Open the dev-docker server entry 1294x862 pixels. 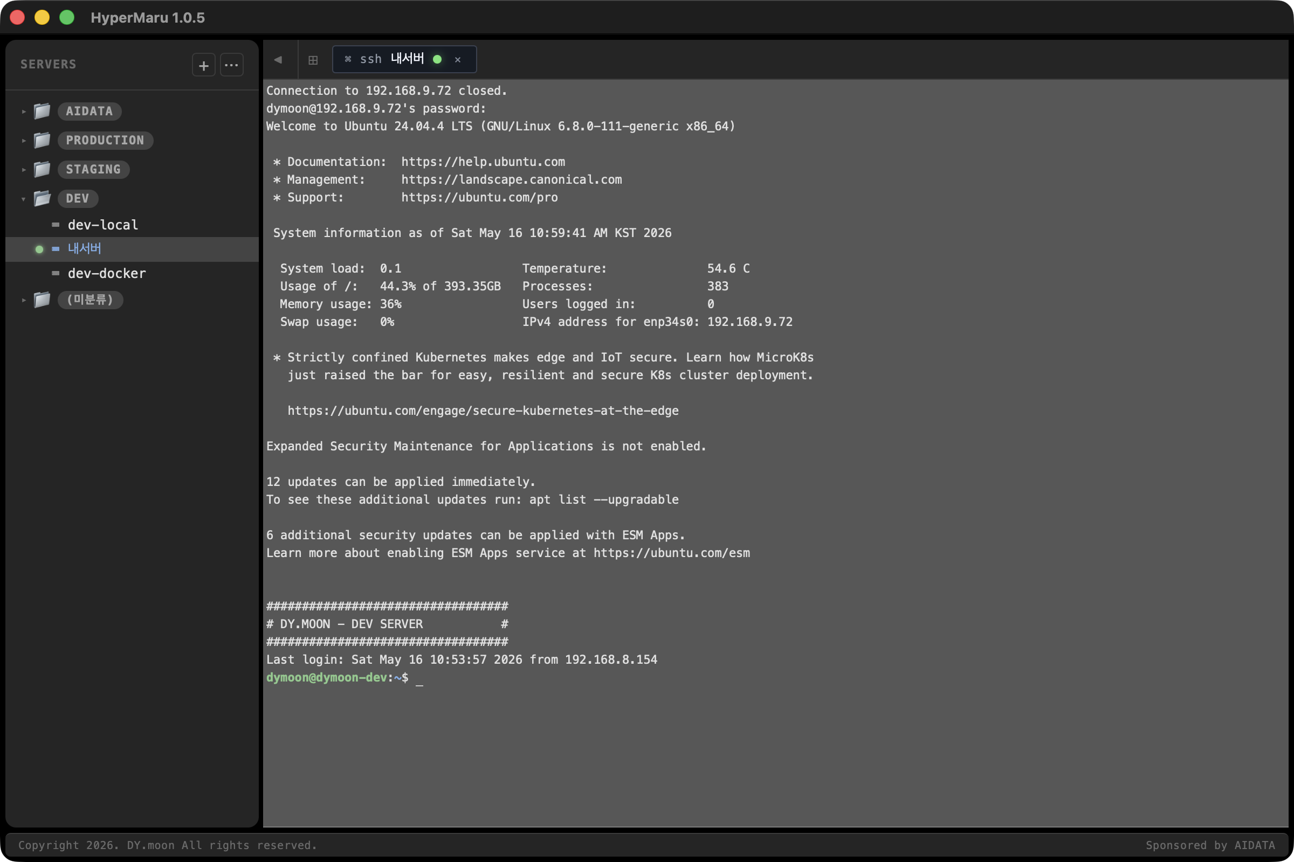click(132, 273)
